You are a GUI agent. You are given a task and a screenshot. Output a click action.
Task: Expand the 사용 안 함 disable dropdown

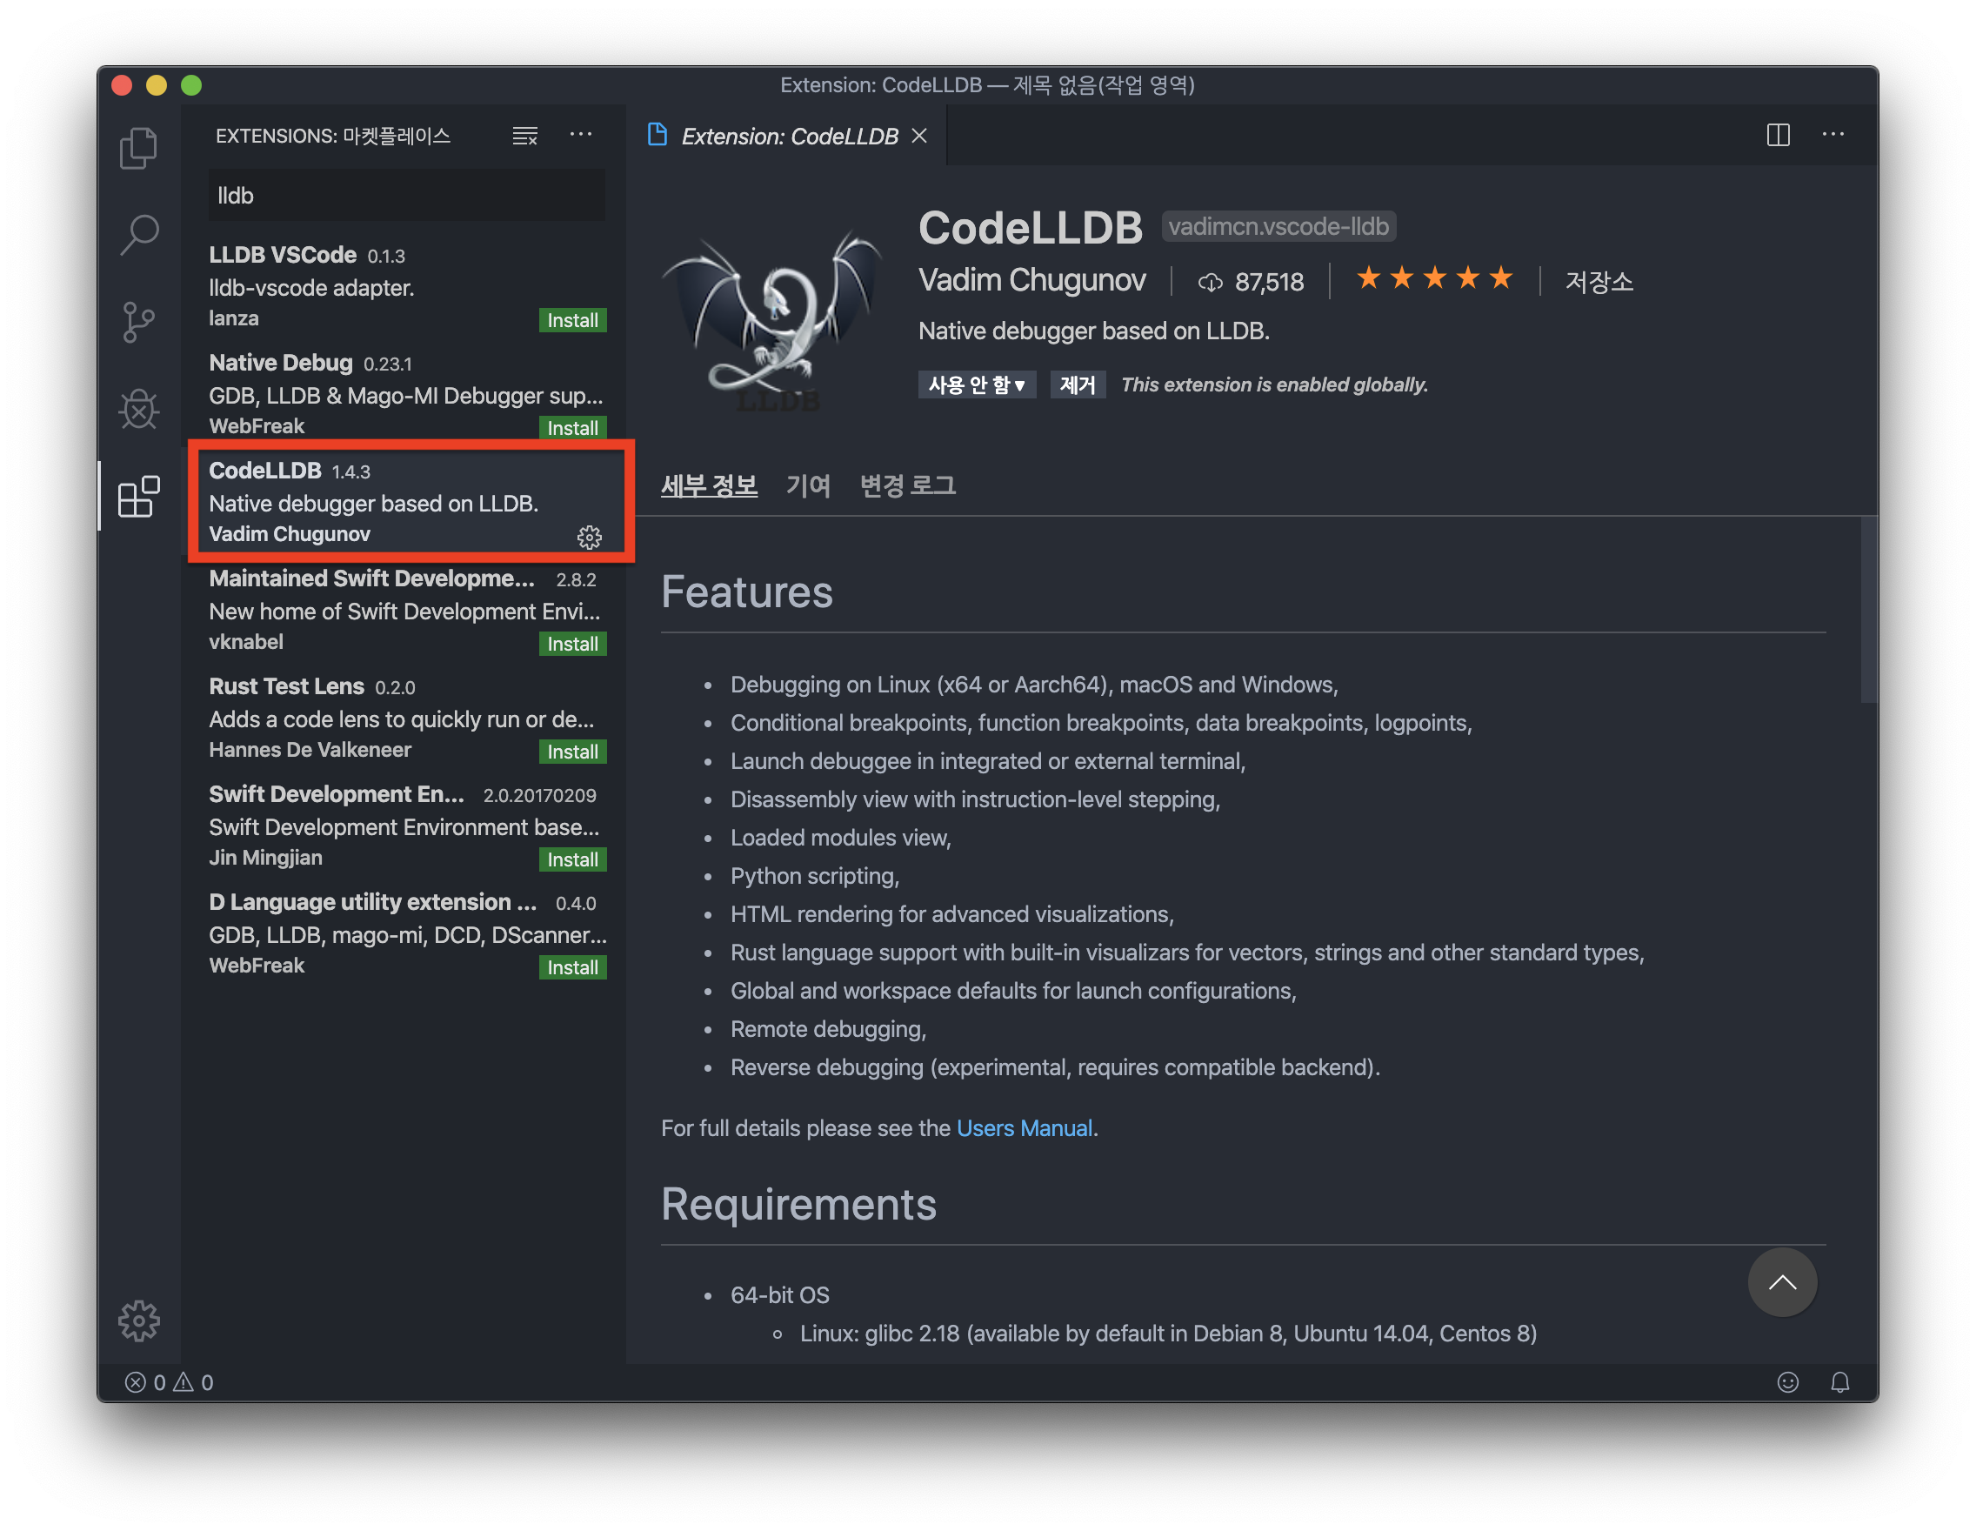976,384
